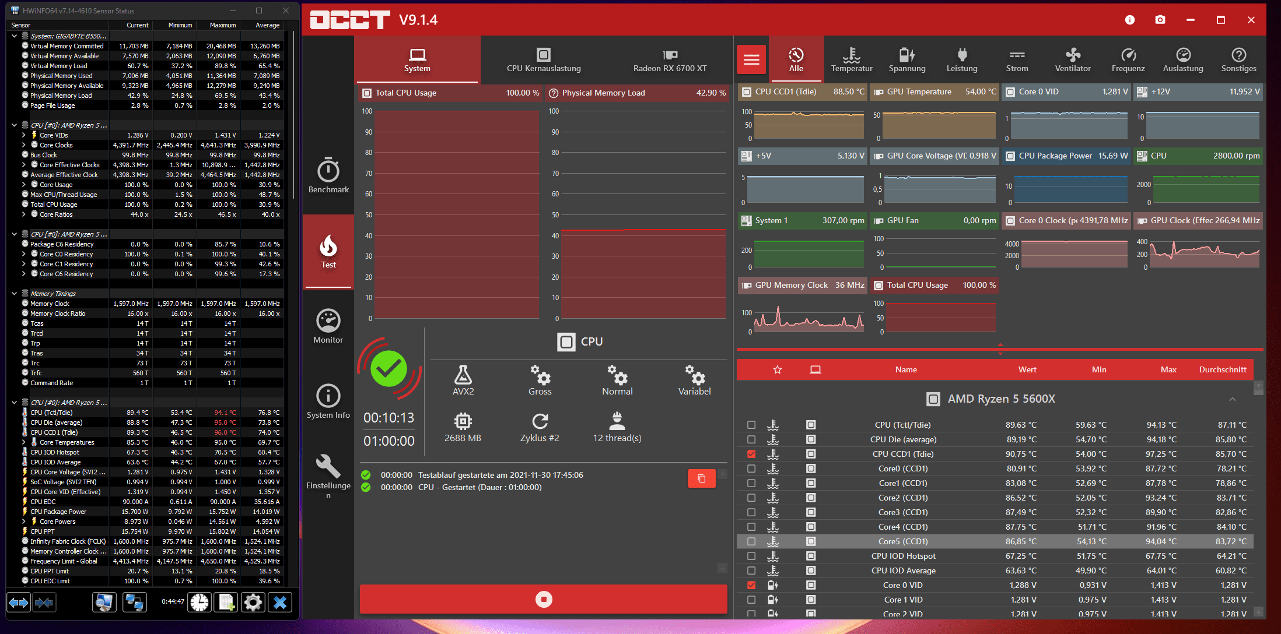Click HWiNFO collapse columns arrows button
The width and height of the screenshot is (1281, 634).
pyautogui.click(x=44, y=602)
